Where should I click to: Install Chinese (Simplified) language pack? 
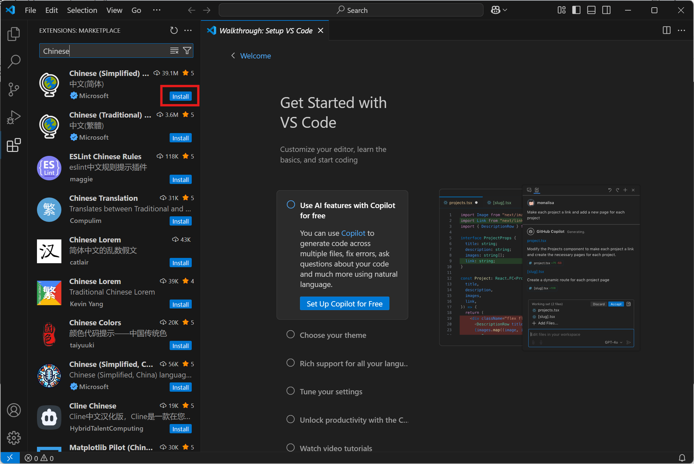(181, 96)
